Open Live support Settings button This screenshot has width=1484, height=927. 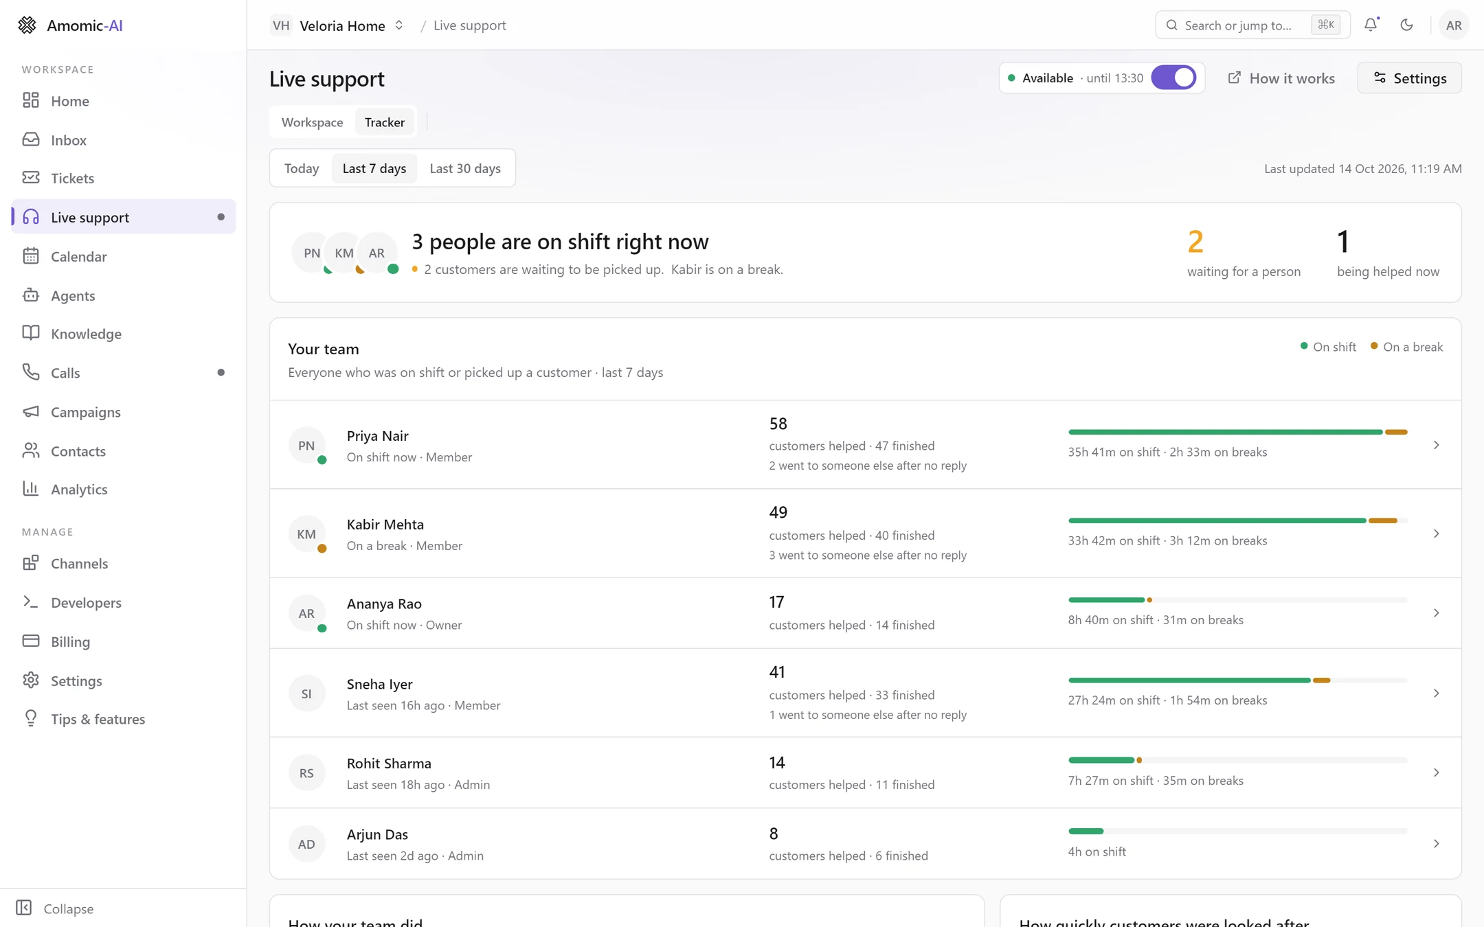(x=1409, y=78)
